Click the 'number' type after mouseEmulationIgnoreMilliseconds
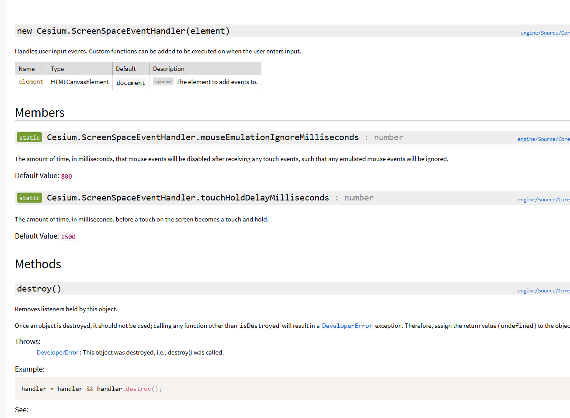Image resolution: width=570 pixels, height=418 pixels. coord(389,137)
